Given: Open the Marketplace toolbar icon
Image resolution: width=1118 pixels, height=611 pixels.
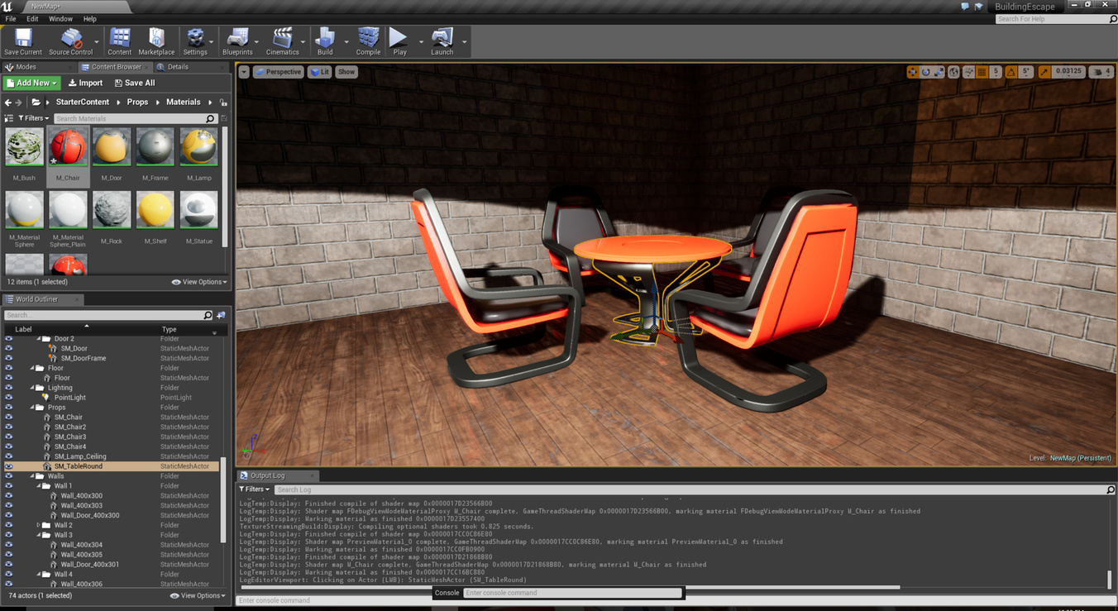Looking at the screenshot, I should pyautogui.click(x=156, y=41).
